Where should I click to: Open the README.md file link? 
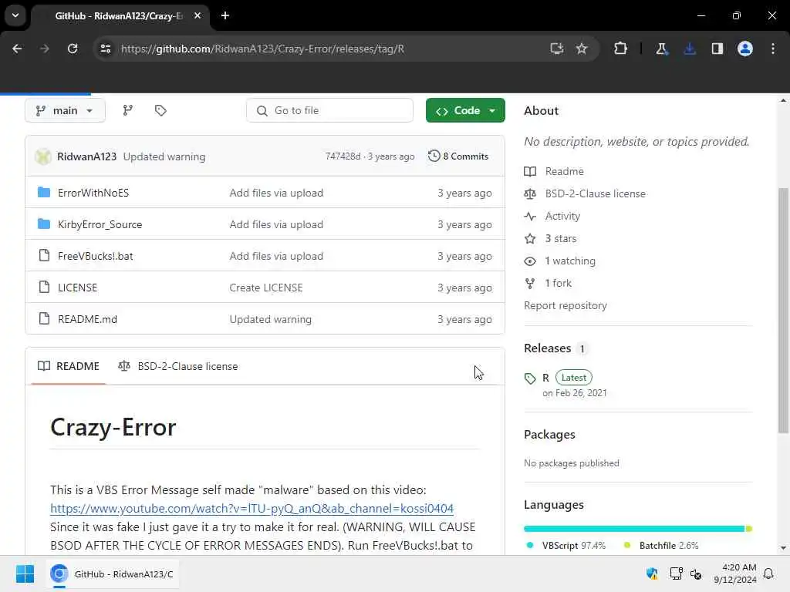coord(87,319)
